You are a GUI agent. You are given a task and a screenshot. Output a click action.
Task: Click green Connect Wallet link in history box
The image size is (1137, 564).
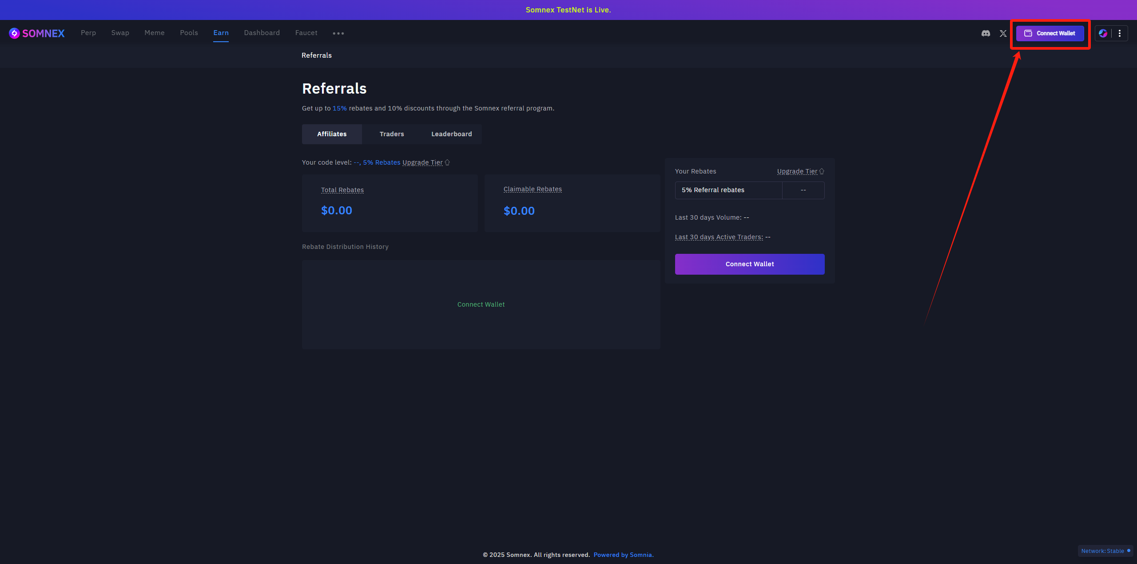click(x=481, y=304)
